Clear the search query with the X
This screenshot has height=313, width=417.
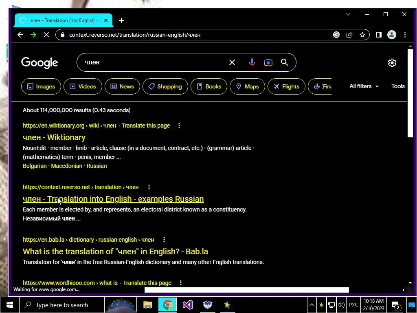[x=232, y=62]
